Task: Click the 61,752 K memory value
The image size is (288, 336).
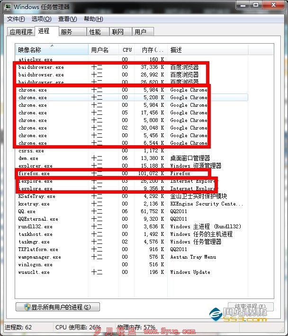Action: (152, 212)
